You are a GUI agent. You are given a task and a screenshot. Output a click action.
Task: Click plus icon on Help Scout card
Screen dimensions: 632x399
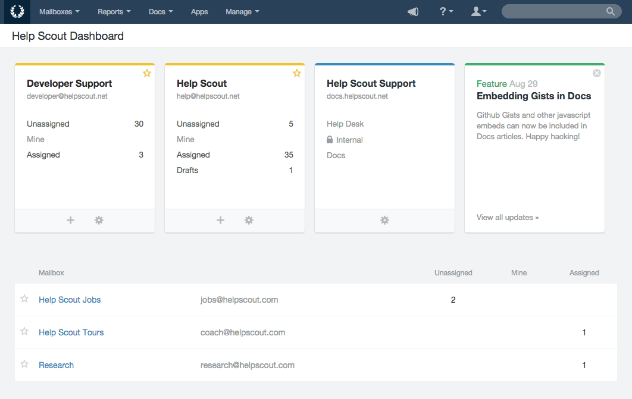(221, 221)
